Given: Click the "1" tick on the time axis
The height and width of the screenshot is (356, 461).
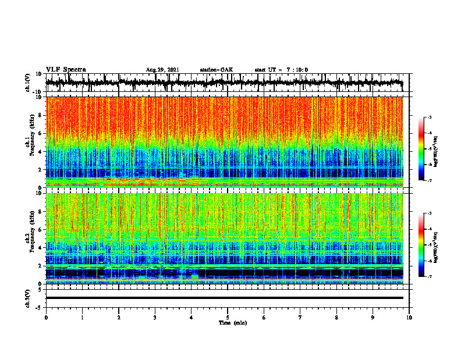Looking at the screenshot, I should [x=83, y=318].
